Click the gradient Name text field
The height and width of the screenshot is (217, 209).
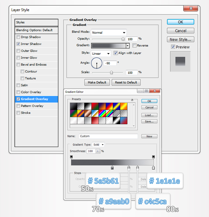108,136
